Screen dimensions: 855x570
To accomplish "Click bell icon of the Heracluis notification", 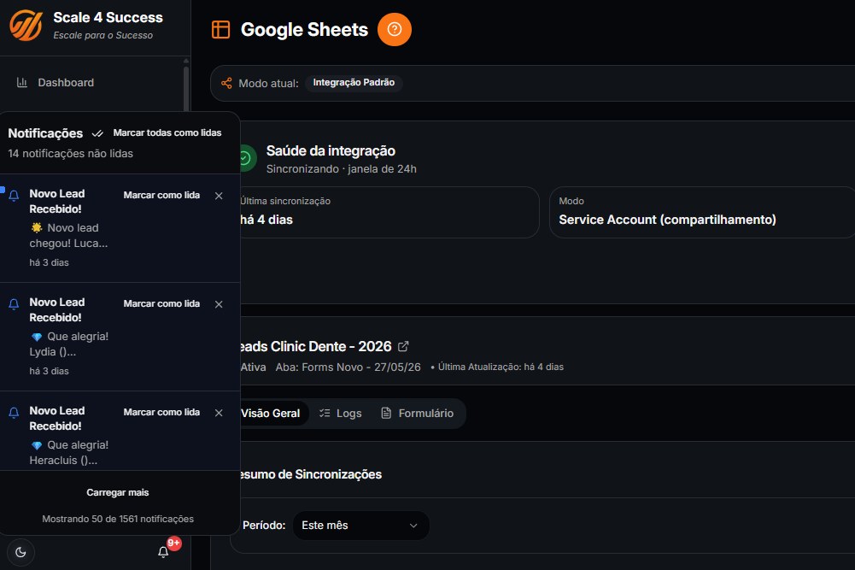I will pos(15,413).
